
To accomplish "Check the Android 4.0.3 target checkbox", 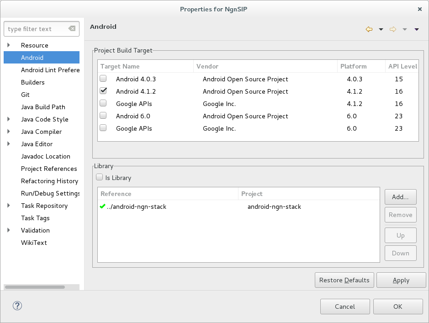I will 103,79.
